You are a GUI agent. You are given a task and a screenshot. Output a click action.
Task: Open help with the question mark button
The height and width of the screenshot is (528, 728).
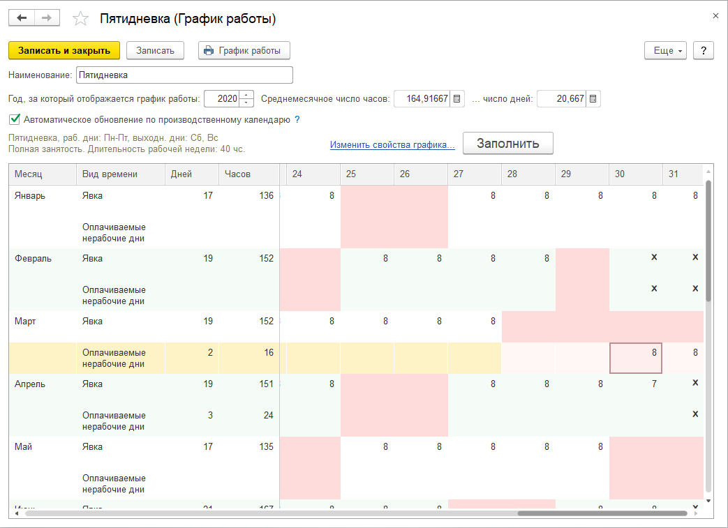pyautogui.click(x=704, y=51)
